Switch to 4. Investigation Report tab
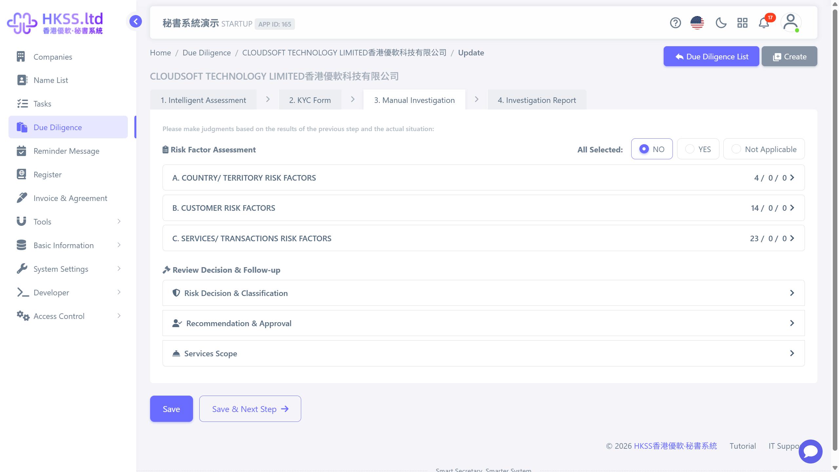The height and width of the screenshot is (472, 839). (537, 100)
